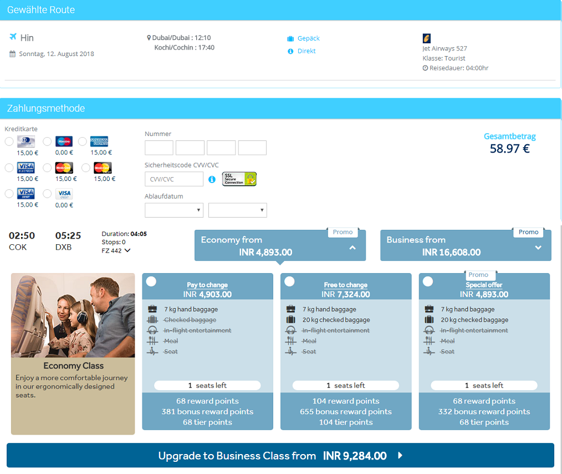Select the Visa Electron radio button
Viewport: 562px width, 474px height.
[9, 168]
